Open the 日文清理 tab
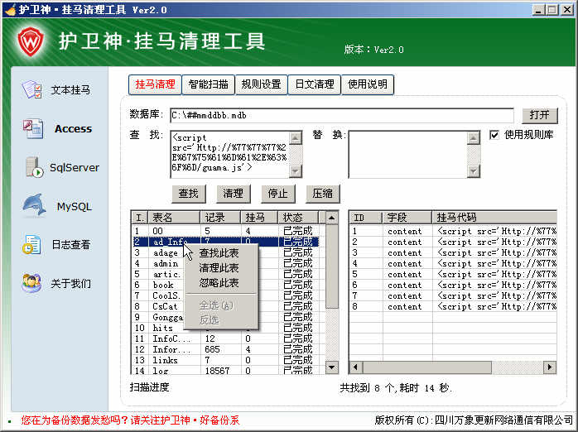Image resolution: width=578 pixels, height=432 pixels. 315,84
